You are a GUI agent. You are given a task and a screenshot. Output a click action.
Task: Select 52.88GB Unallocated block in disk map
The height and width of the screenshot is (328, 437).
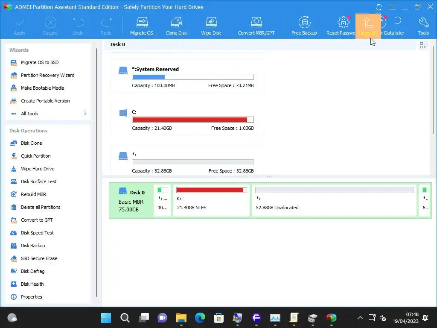click(x=334, y=201)
